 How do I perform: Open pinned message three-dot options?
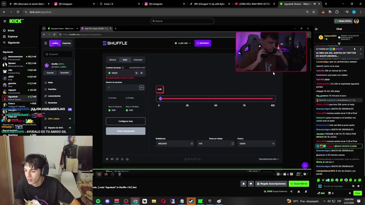pos(360,49)
